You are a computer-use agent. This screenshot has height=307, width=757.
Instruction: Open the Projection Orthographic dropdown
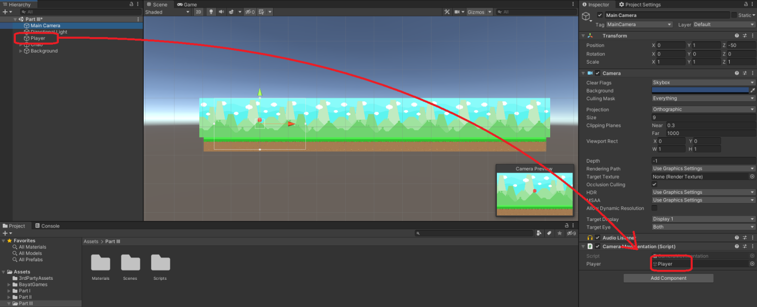703,109
